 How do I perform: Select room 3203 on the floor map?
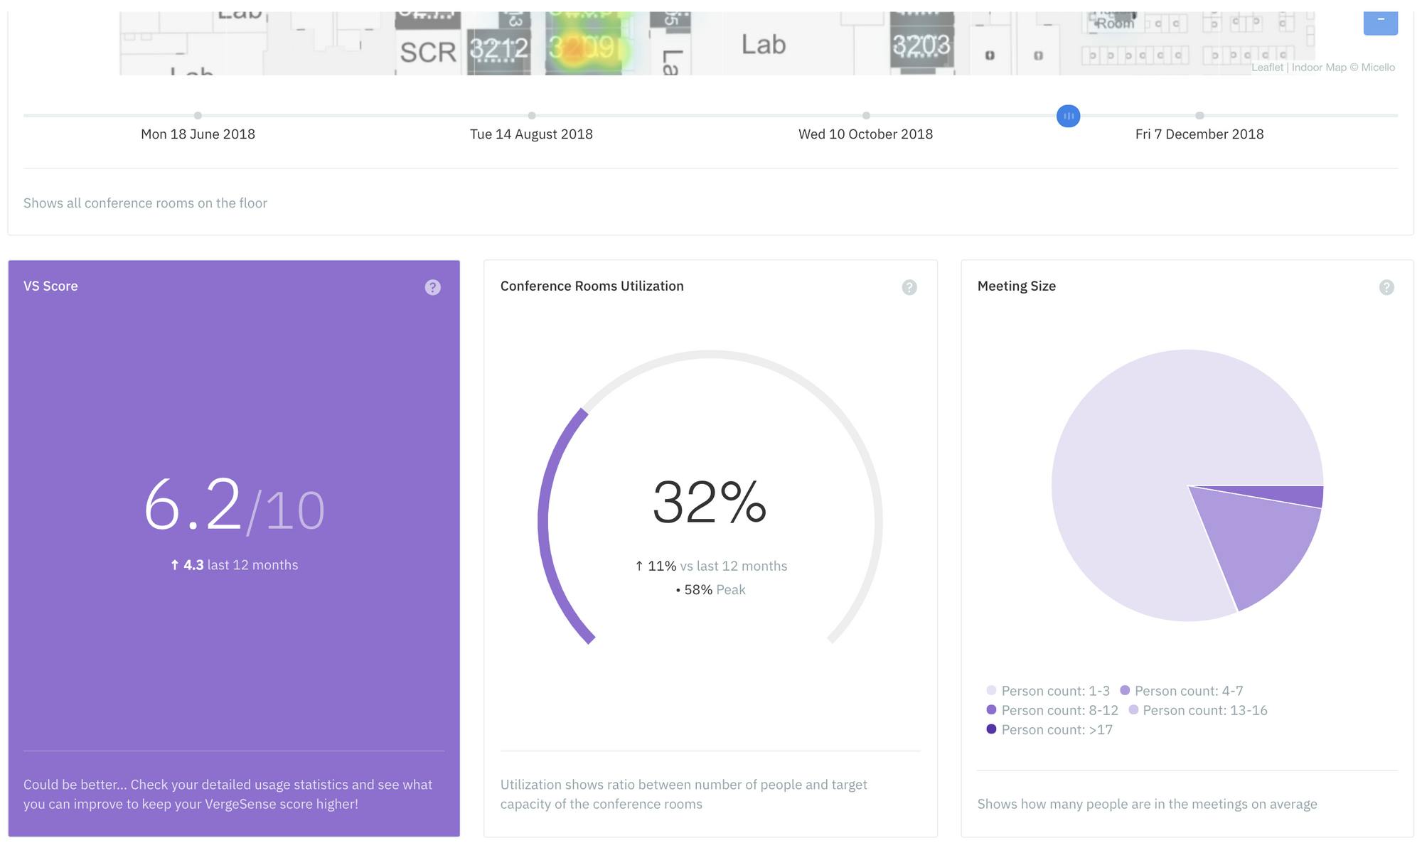[x=921, y=45]
